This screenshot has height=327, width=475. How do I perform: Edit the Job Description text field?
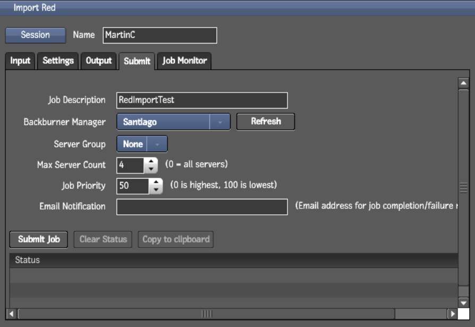[x=202, y=100]
